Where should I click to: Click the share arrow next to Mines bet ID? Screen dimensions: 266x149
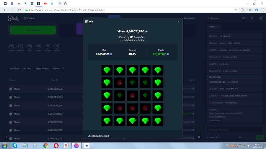point(146,31)
